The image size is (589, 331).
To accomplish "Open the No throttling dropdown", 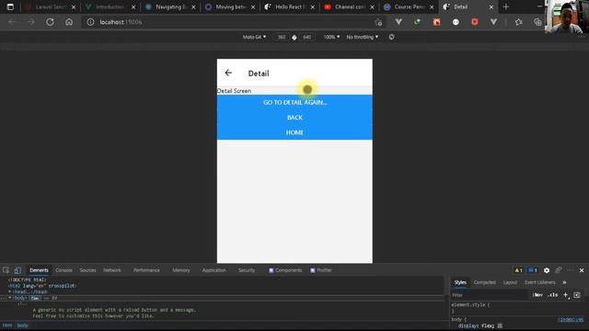I will (363, 37).
